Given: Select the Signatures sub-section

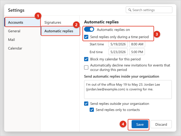Looking at the screenshot, I should [x=60, y=22].
